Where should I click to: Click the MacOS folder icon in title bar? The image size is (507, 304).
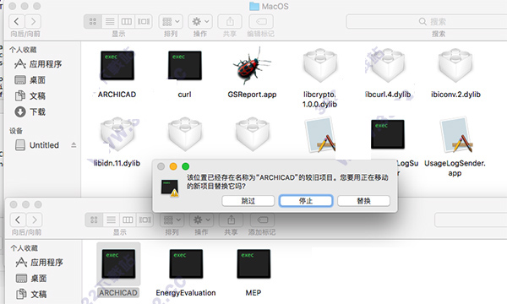pos(254,7)
